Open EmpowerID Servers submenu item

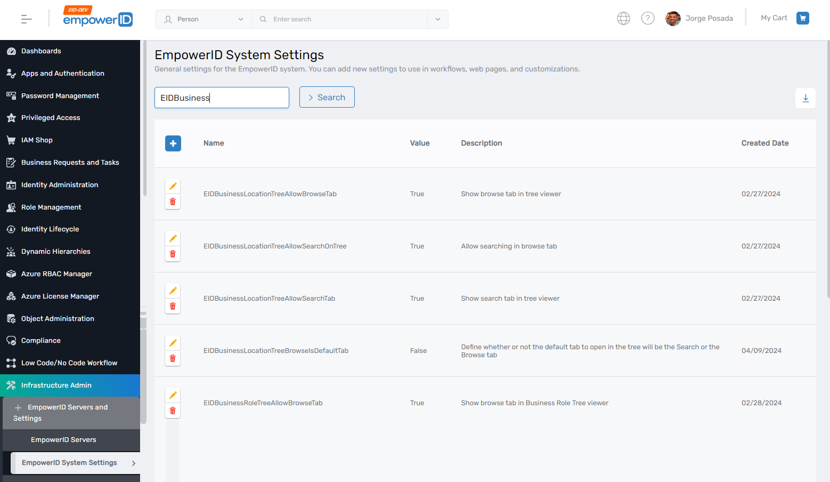(x=63, y=439)
